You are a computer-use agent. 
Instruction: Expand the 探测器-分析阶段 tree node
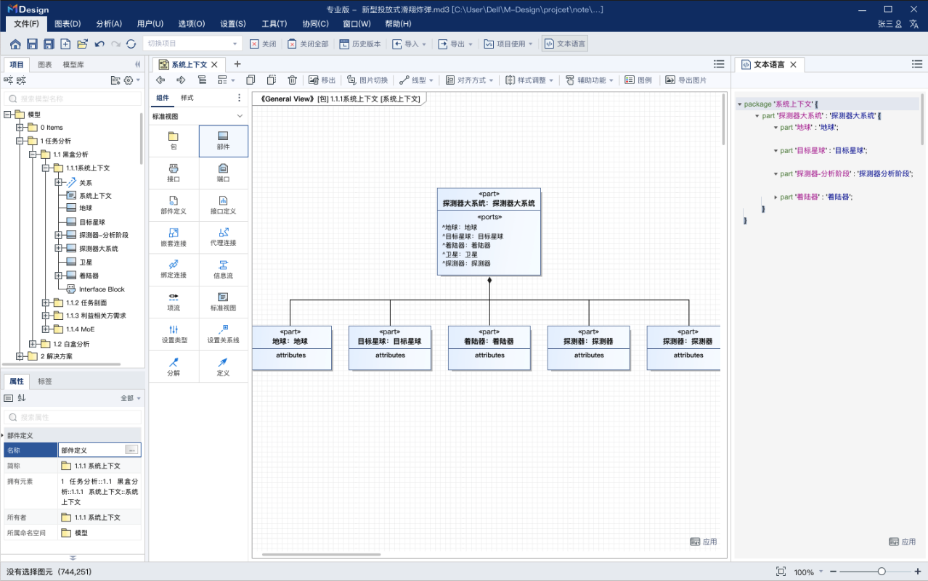point(60,235)
